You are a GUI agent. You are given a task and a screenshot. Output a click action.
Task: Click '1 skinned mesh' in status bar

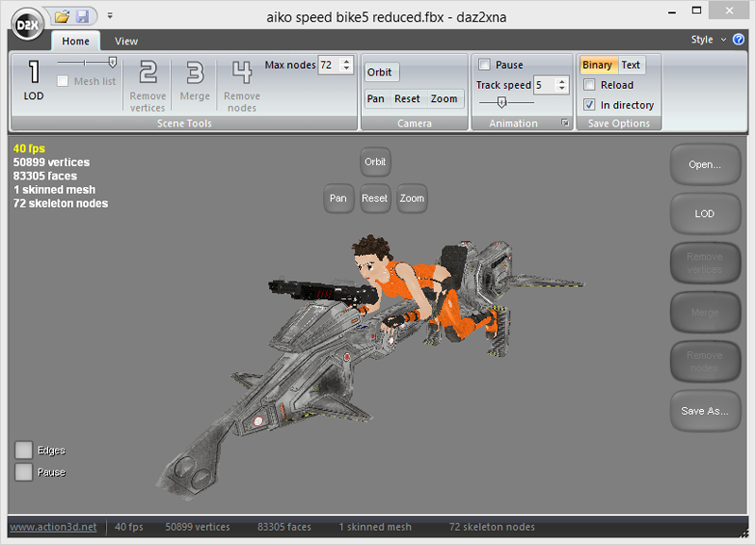pyautogui.click(x=375, y=527)
